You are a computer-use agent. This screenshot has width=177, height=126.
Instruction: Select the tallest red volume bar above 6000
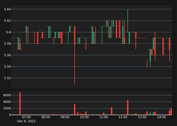[20, 104]
